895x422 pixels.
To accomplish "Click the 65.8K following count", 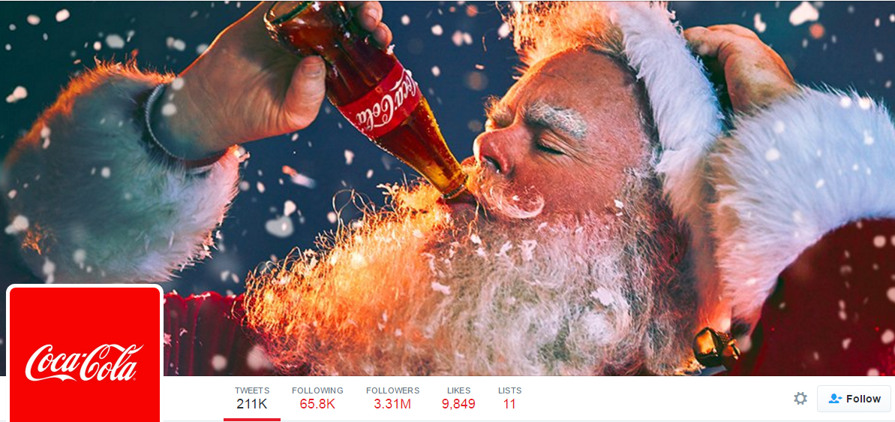I will point(317,404).
